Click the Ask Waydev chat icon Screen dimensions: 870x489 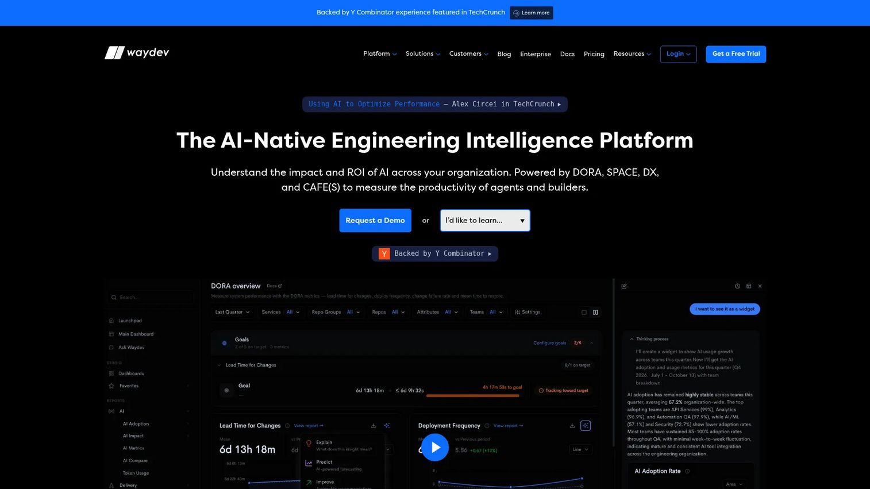point(111,348)
